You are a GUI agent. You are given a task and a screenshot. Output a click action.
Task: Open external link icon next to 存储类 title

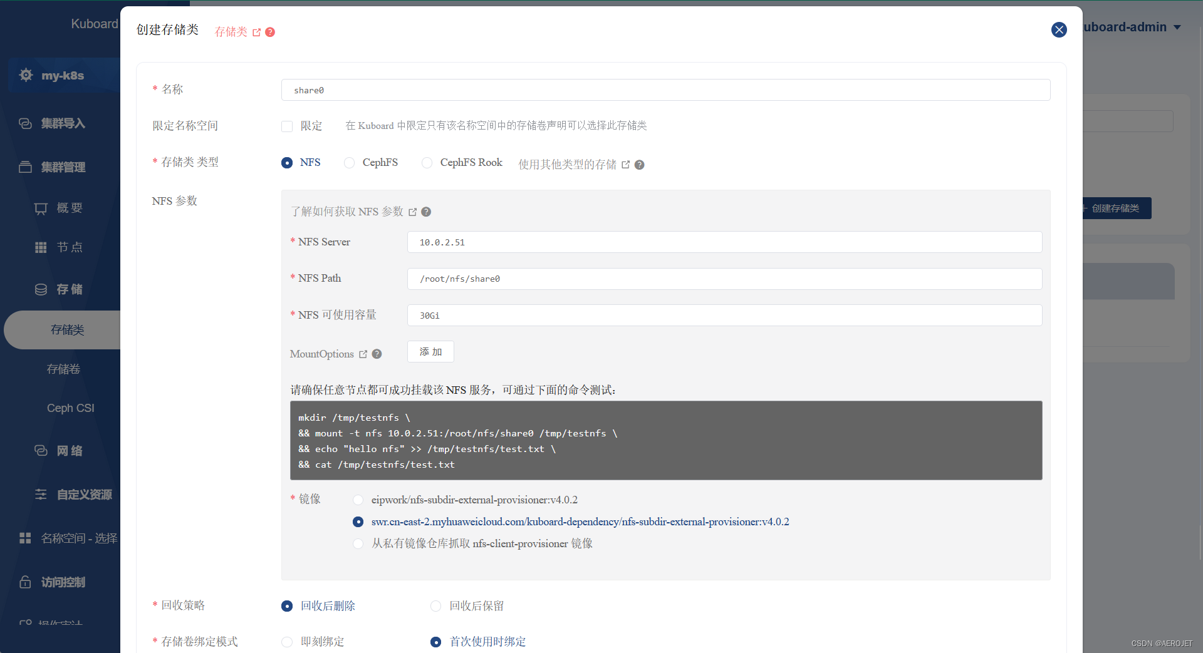click(256, 32)
